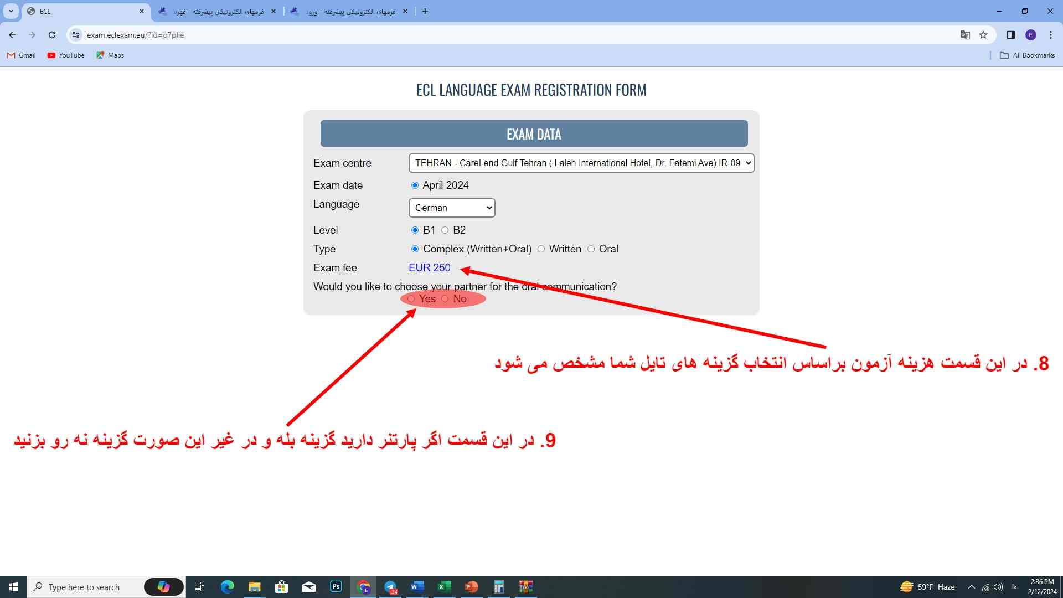This screenshot has height=598, width=1063.
Task: Open the Exam centre dropdown
Action: point(581,163)
